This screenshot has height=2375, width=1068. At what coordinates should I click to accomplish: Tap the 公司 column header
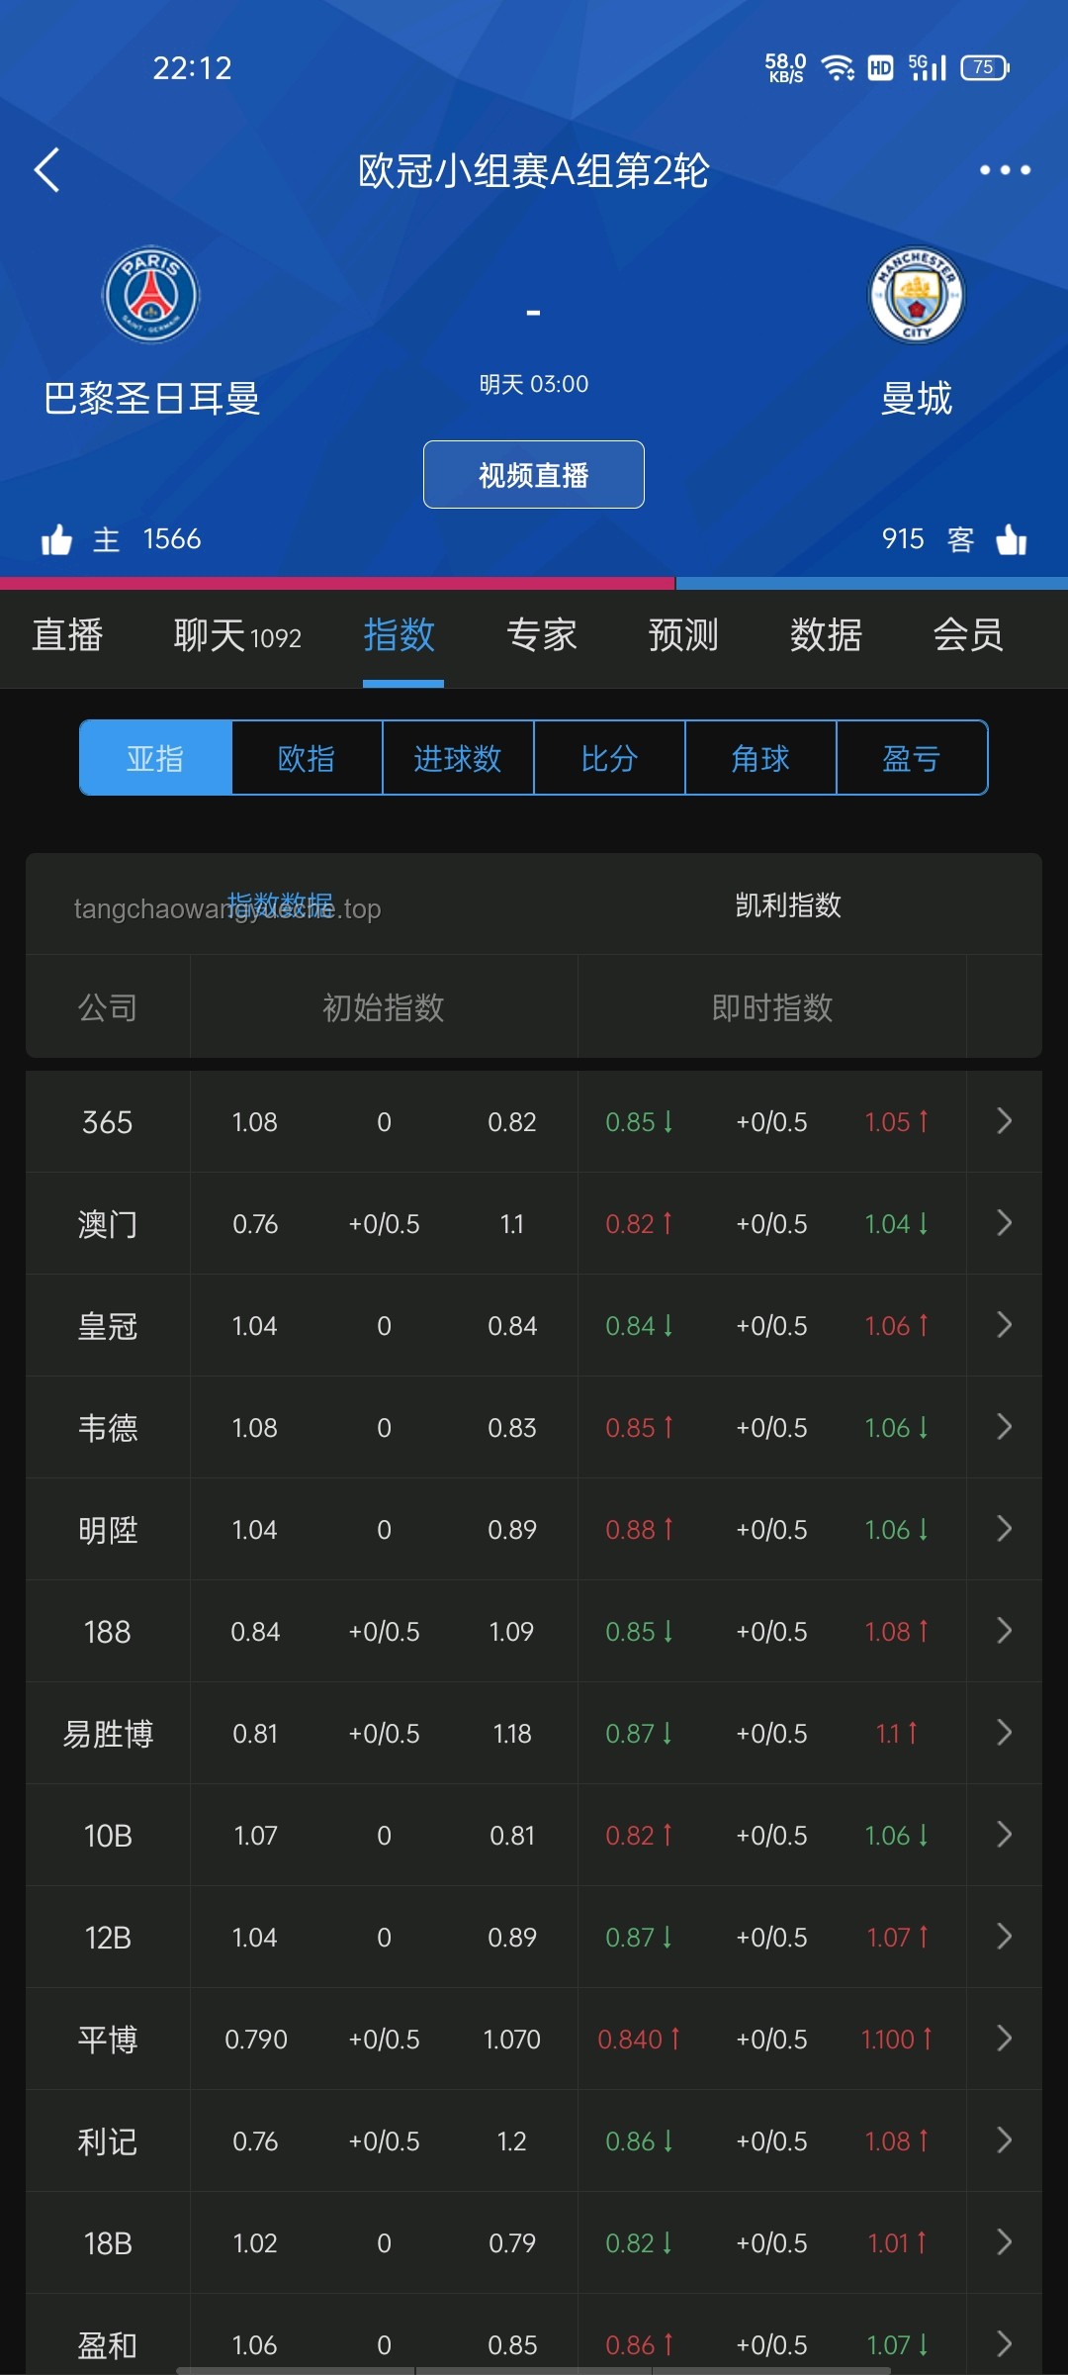[x=107, y=1007]
